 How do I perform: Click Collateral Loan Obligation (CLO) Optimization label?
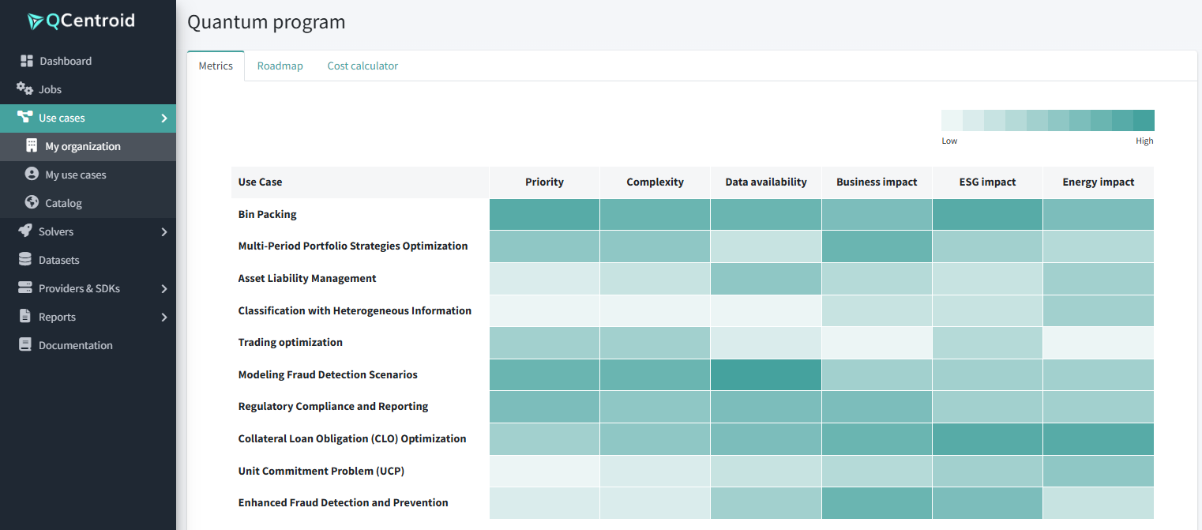(x=352, y=438)
